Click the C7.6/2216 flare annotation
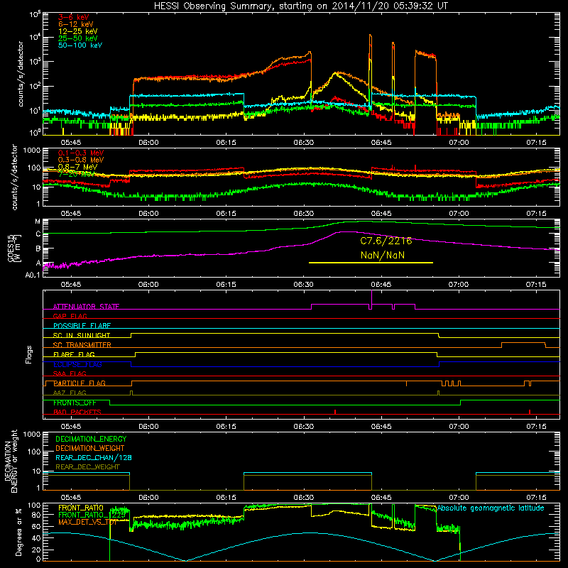Image resolution: width=568 pixels, height=568 pixels. tap(386, 241)
